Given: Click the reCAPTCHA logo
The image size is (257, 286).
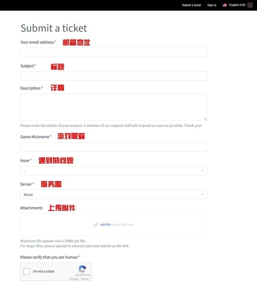Looking at the screenshot, I should (x=82, y=269).
